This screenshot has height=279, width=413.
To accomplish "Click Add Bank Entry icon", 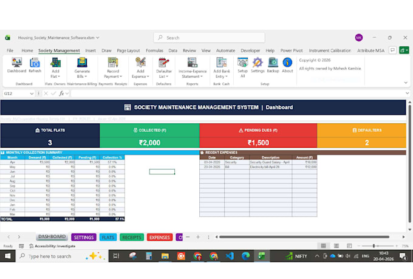I will [222, 68].
